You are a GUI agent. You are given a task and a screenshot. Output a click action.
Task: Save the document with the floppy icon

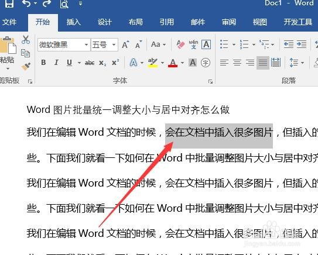[x=9, y=4]
